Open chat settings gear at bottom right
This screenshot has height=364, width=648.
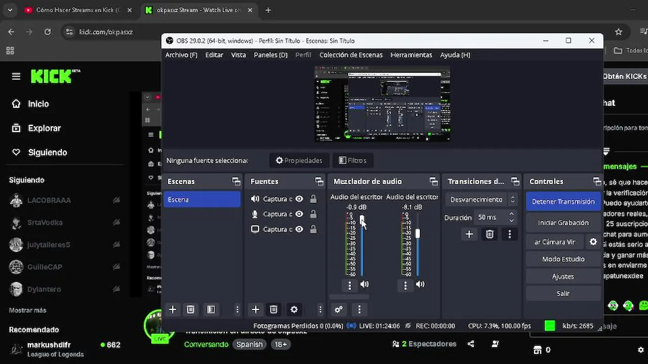[x=640, y=350]
